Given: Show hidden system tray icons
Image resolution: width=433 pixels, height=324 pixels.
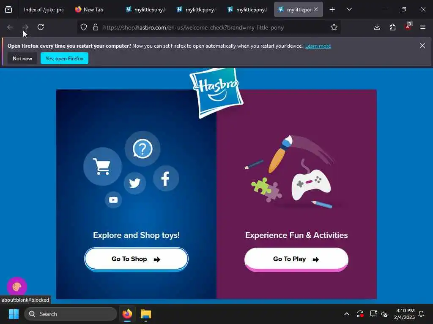Looking at the screenshot, I should coord(347,314).
